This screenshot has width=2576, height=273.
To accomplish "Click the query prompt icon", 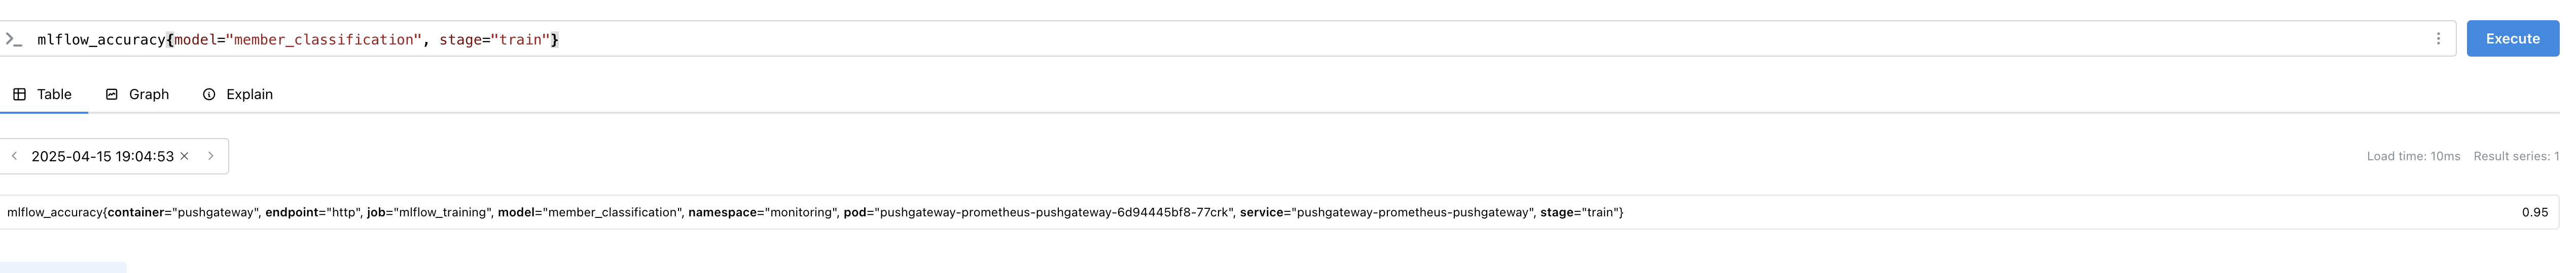I will (x=13, y=39).
